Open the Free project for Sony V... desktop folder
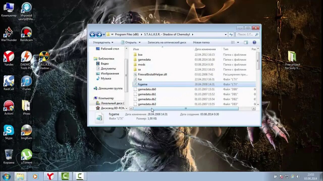 292,60
